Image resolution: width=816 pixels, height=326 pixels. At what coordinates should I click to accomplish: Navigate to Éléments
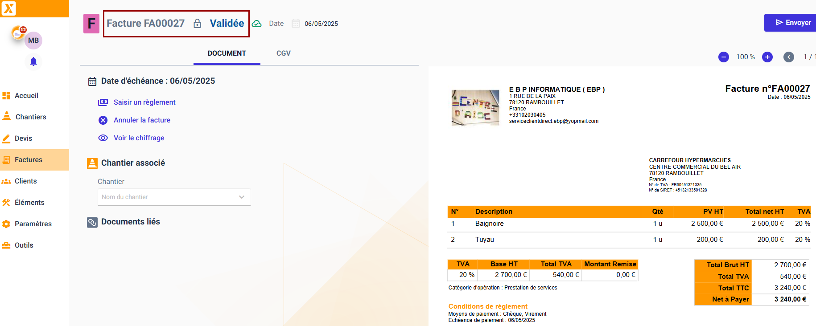click(x=29, y=203)
